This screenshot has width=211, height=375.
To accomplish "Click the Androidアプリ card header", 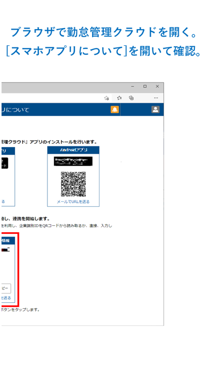I will 73,150.
